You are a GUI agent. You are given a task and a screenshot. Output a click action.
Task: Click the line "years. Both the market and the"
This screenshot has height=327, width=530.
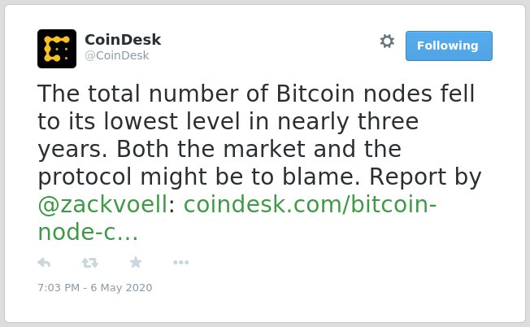point(219,149)
